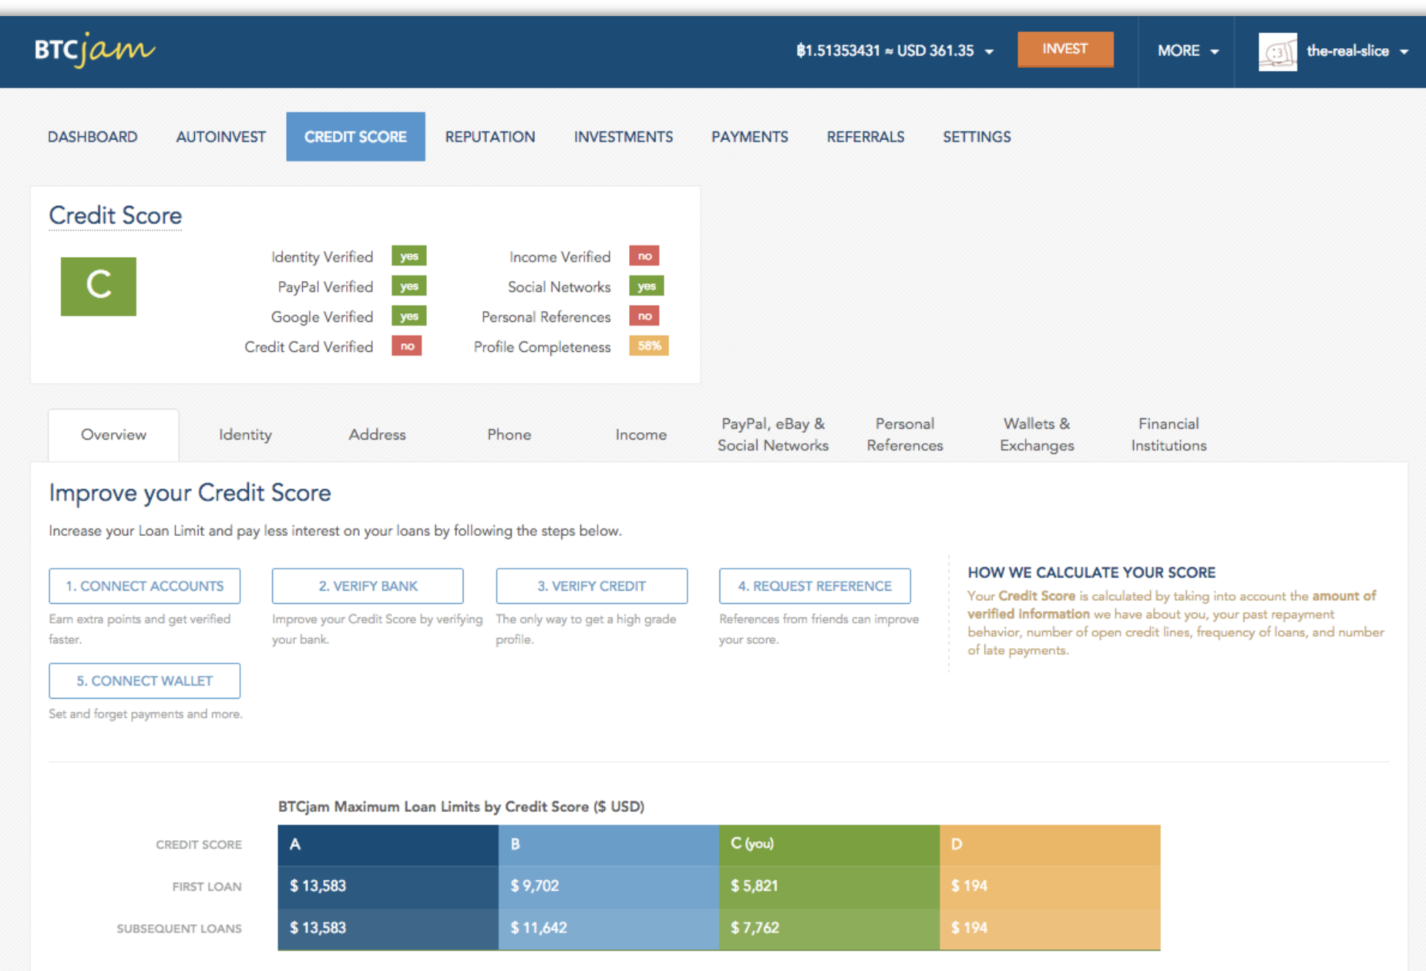Open the Wallets & Exchanges tab
The width and height of the screenshot is (1426, 971).
pos(1036,434)
